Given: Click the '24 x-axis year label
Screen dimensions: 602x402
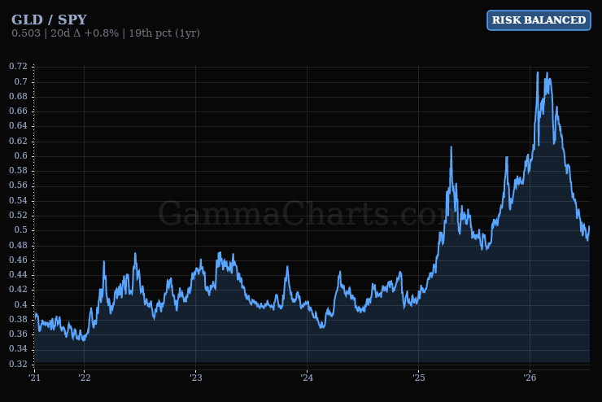Looking at the screenshot, I should click(308, 378).
